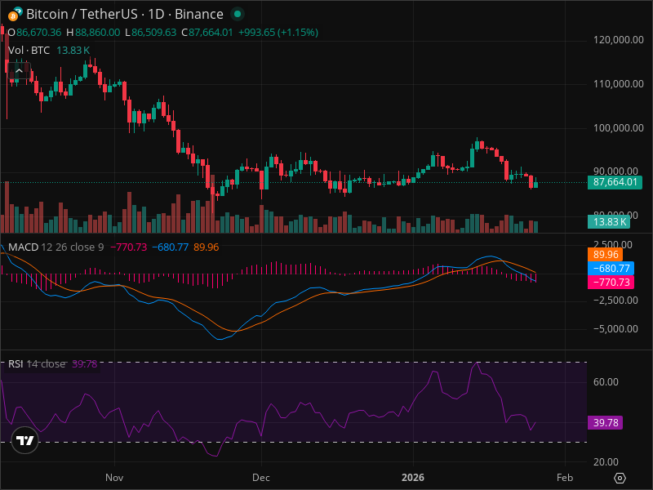Viewport: 653px width, 490px height.
Task: Collapse the indicator legend with the chevron button
Action: (x=19, y=71)
